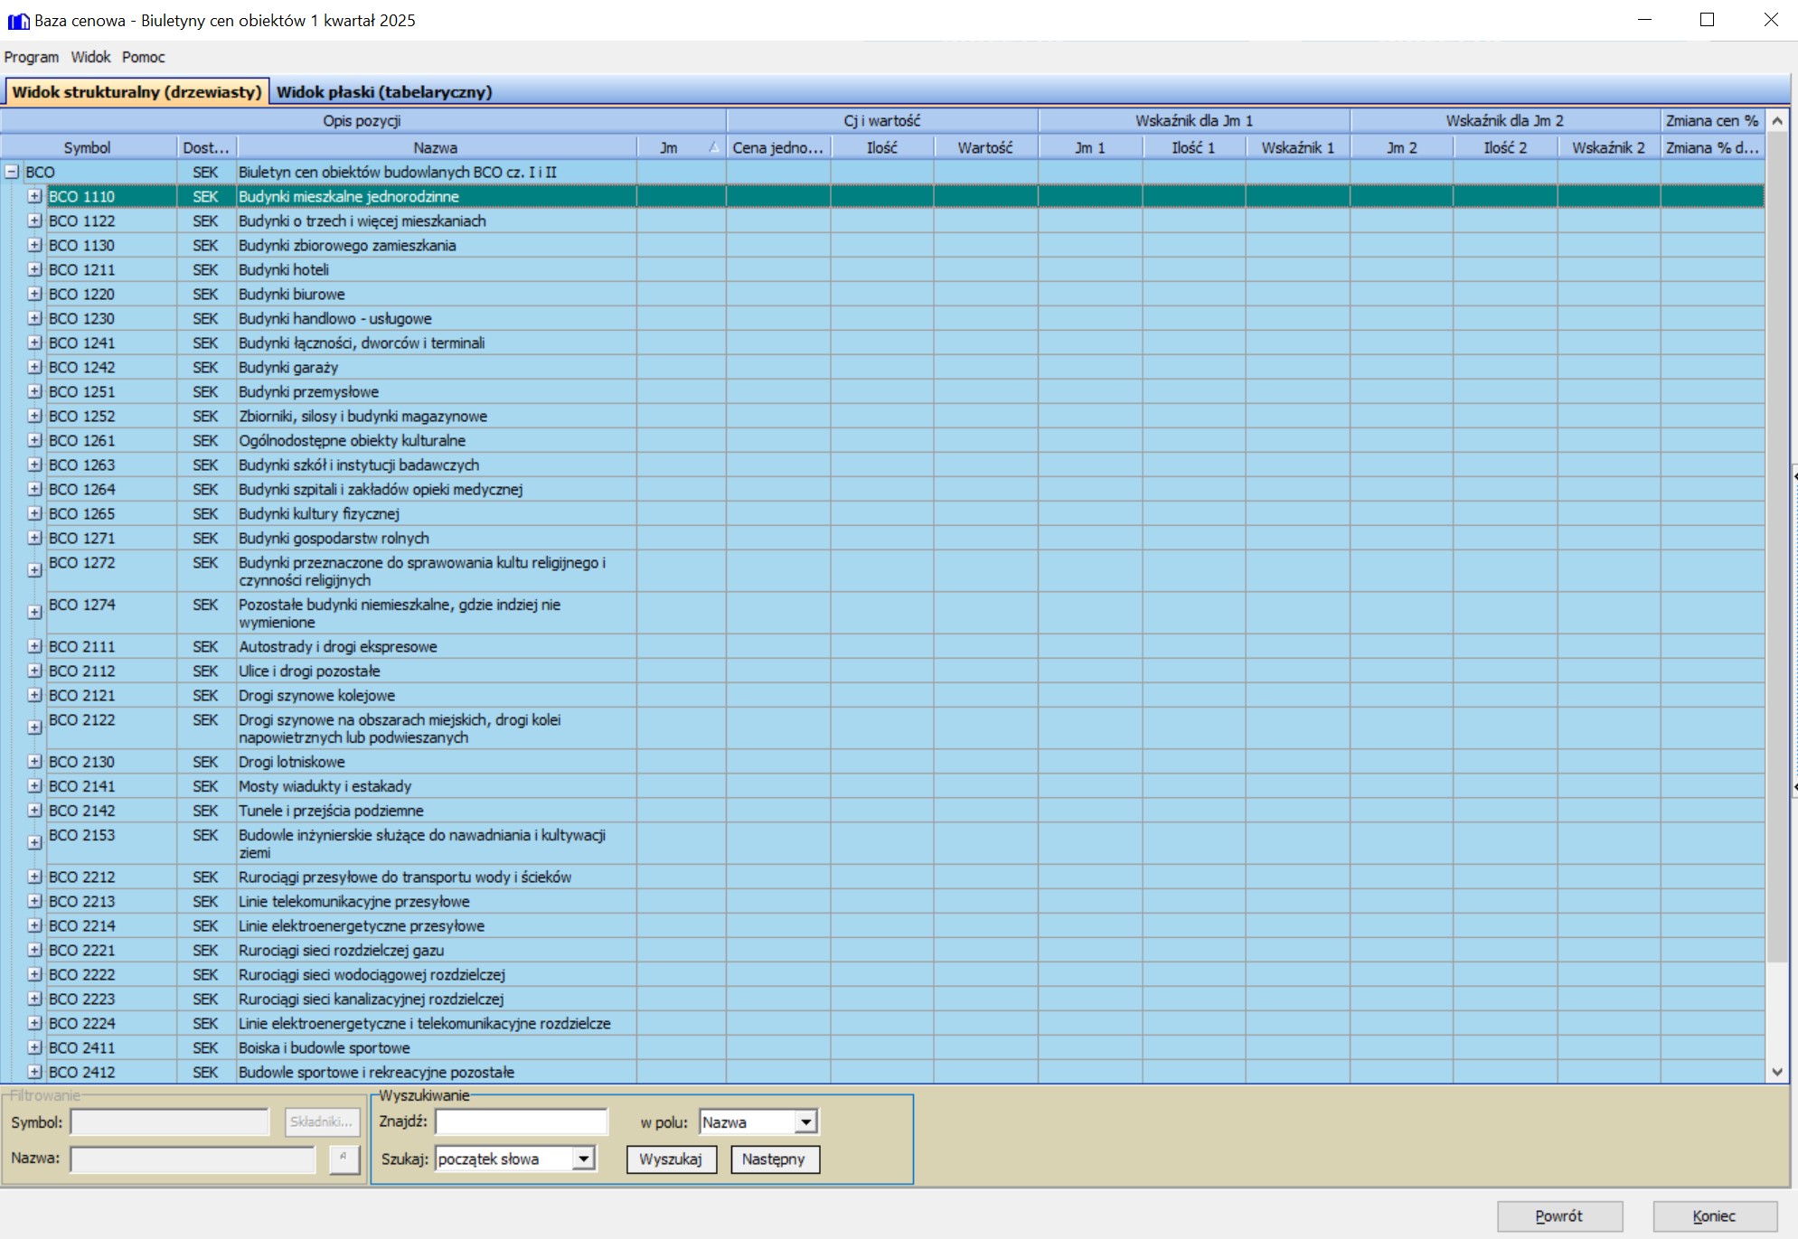Expand the BCO 1220 Budynki biurowe node
The width and height of the screenshot is (1798, 1239).
(x=34, y=294)
